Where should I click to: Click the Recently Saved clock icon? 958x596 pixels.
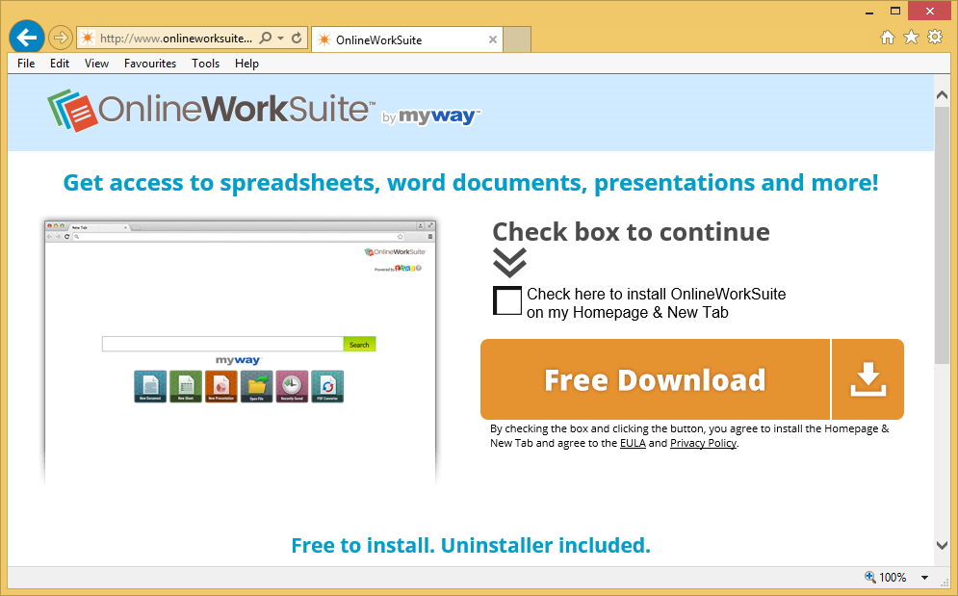pos(292,386)
